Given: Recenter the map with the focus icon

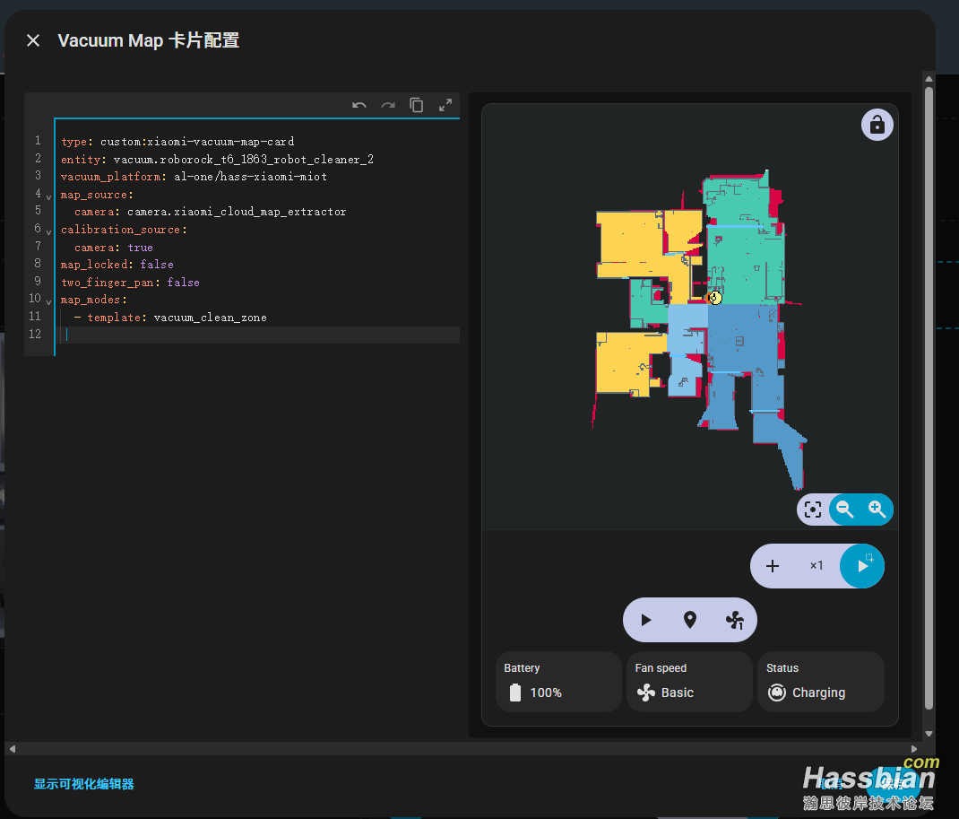Looking at the screenshot, I should [813, 510].
